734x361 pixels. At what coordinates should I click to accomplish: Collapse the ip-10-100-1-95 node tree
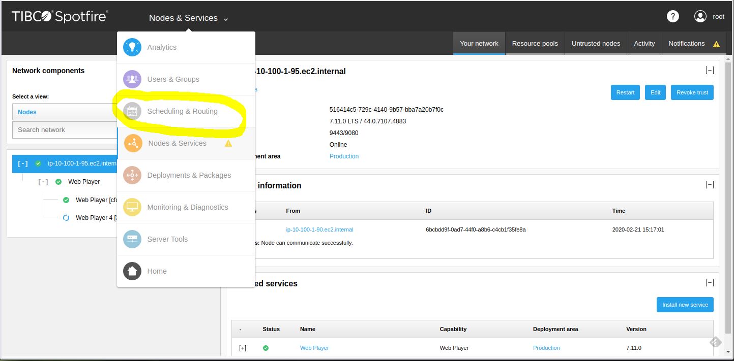(x=23, y=163)
